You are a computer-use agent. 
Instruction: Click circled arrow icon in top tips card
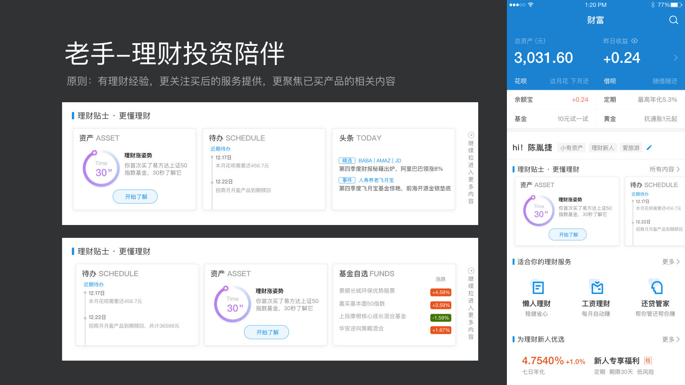(x=471, y=135)
